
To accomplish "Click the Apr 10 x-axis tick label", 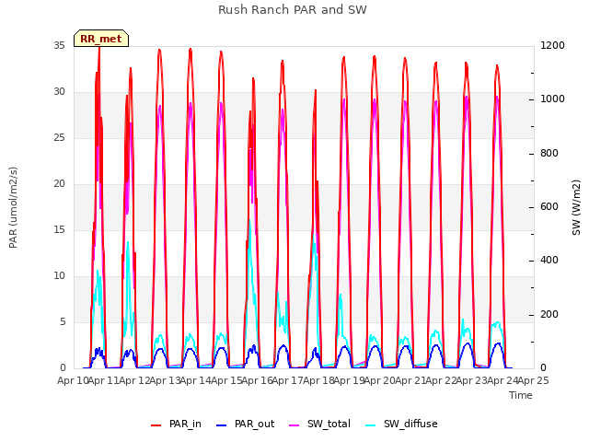I will (x=74, y=380).
